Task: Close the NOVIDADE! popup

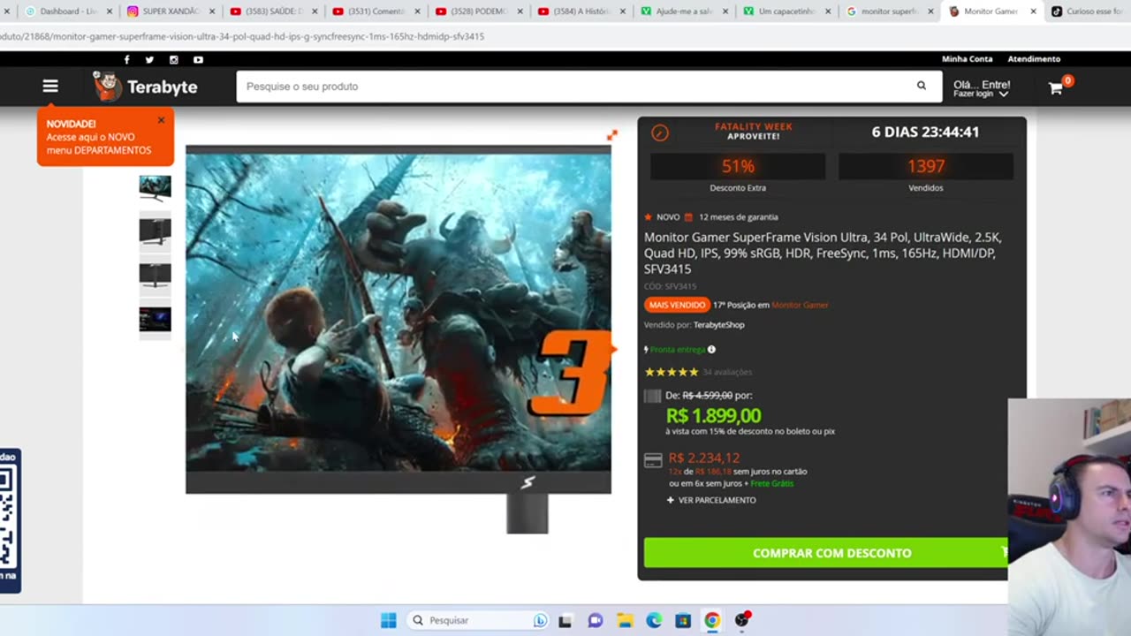Action: click(161, 120)
